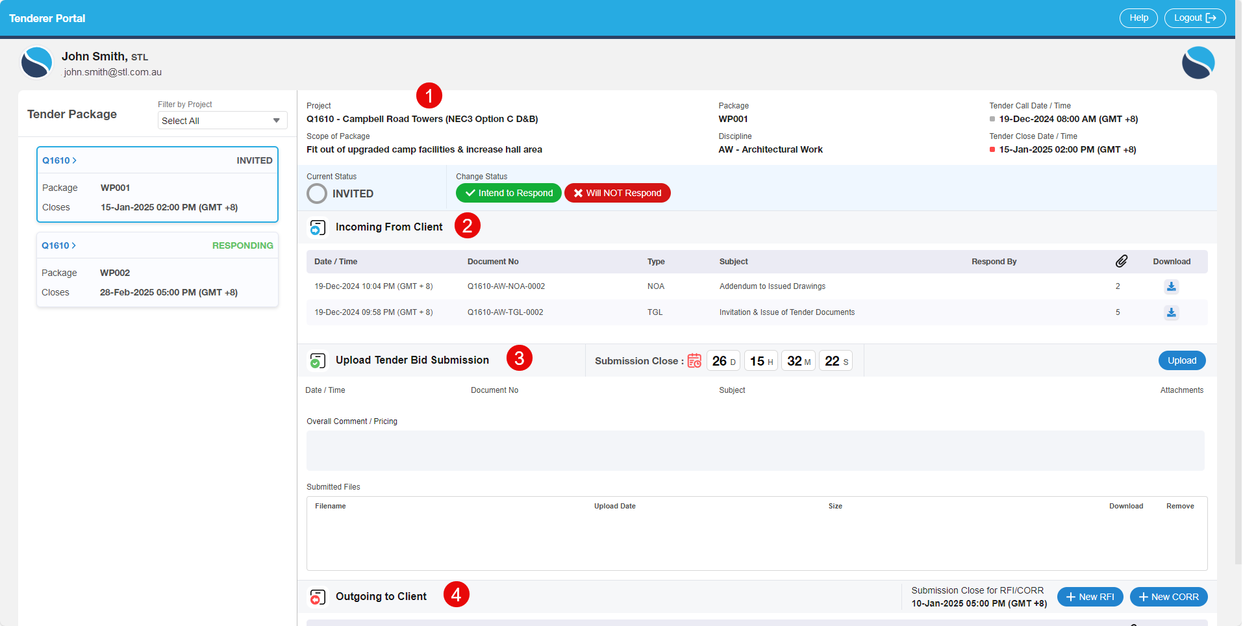Click the email john.smith@stl.com.au
The image size is (1243, 626).
(x=112, y=72)
